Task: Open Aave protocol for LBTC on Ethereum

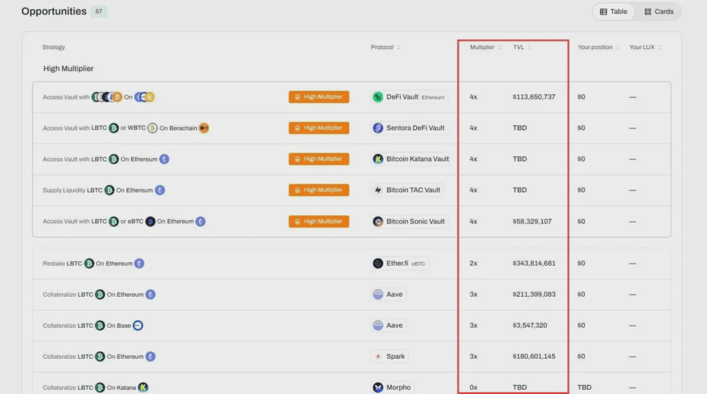Action: click(388, 295)
